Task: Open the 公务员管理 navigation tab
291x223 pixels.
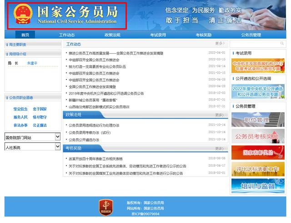Action: pos(251,35)
